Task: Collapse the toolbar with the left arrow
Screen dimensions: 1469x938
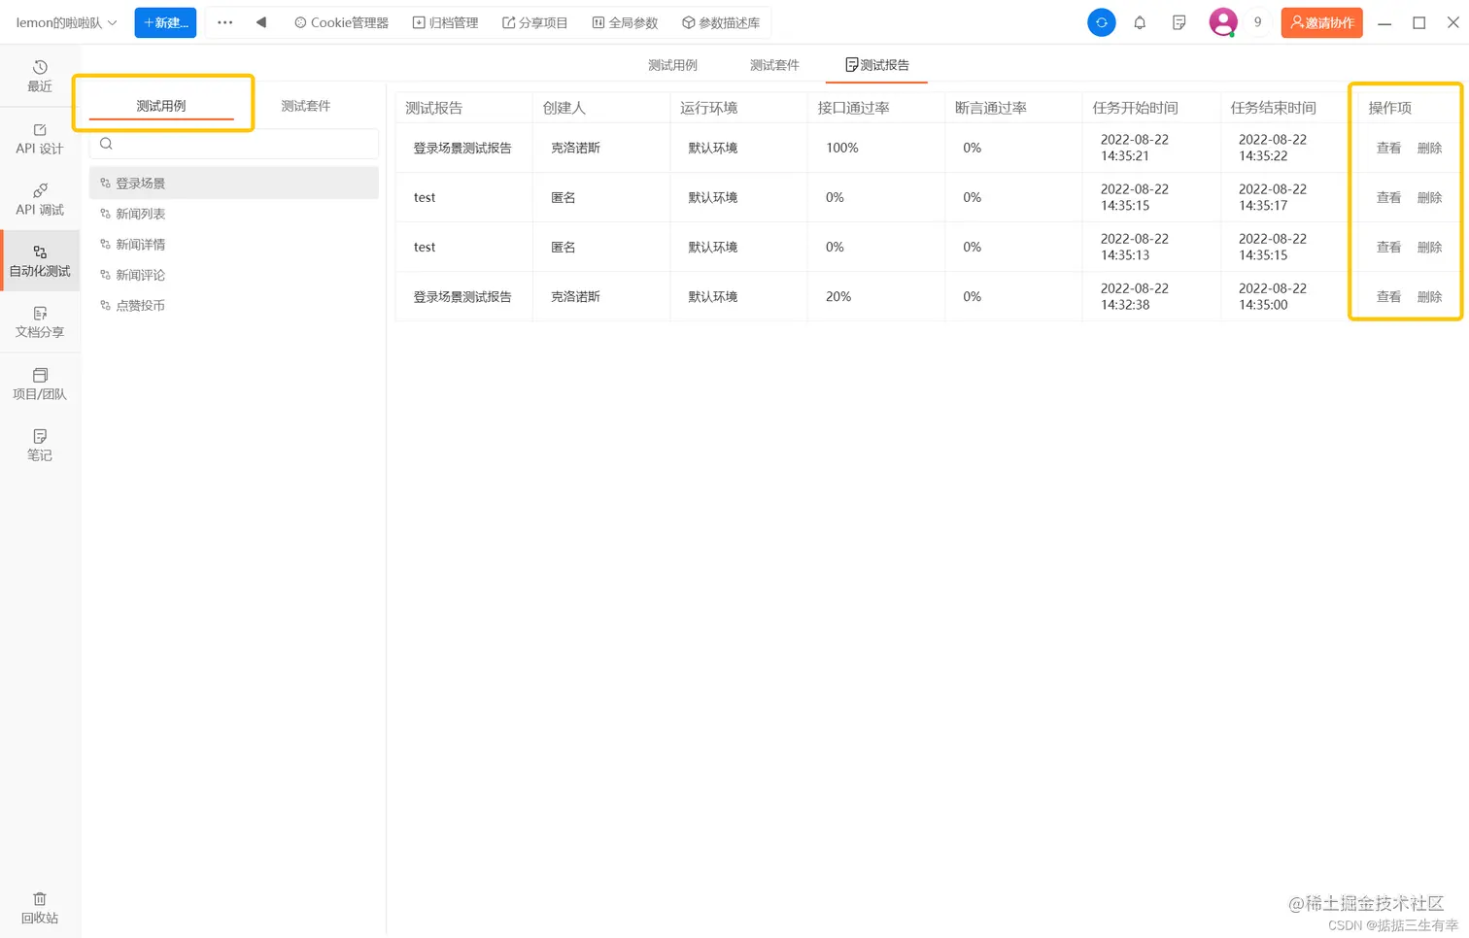Action: [260, 22]
